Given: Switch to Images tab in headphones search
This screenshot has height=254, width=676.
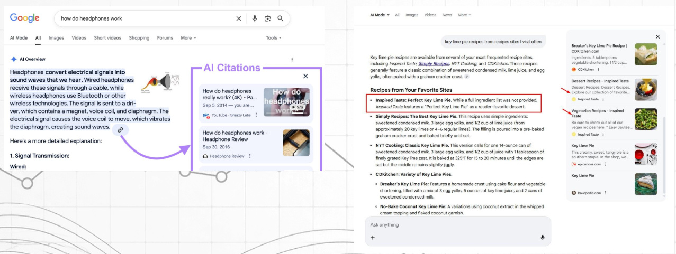Looking at the screenshot, I should pos(56,38).
